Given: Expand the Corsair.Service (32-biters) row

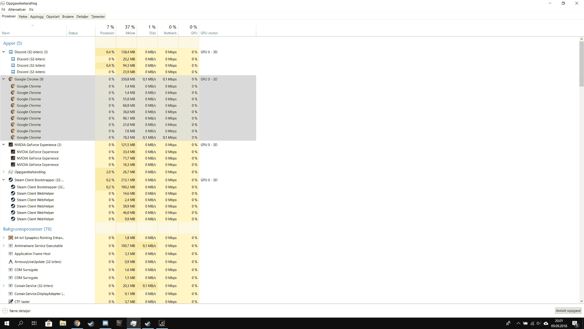Looking at the screenshot, I should coord(4,285).
